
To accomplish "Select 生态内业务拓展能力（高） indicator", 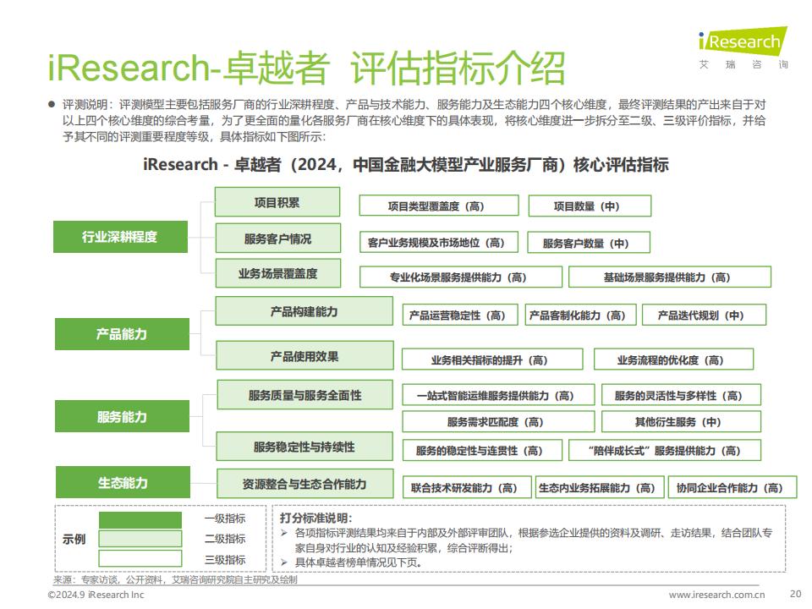I will pyautogui.click(x=600, y=487).
